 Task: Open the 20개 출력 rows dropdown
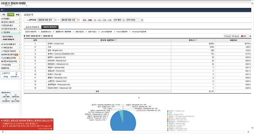[x=119, y=20]
